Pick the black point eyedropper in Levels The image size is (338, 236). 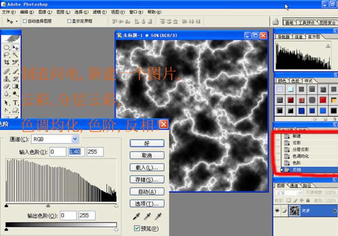coord(136,216)
